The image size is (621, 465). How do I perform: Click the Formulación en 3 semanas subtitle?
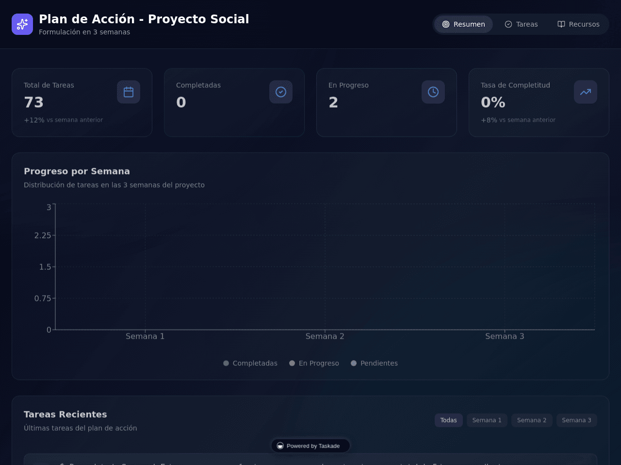coord(84,32)
